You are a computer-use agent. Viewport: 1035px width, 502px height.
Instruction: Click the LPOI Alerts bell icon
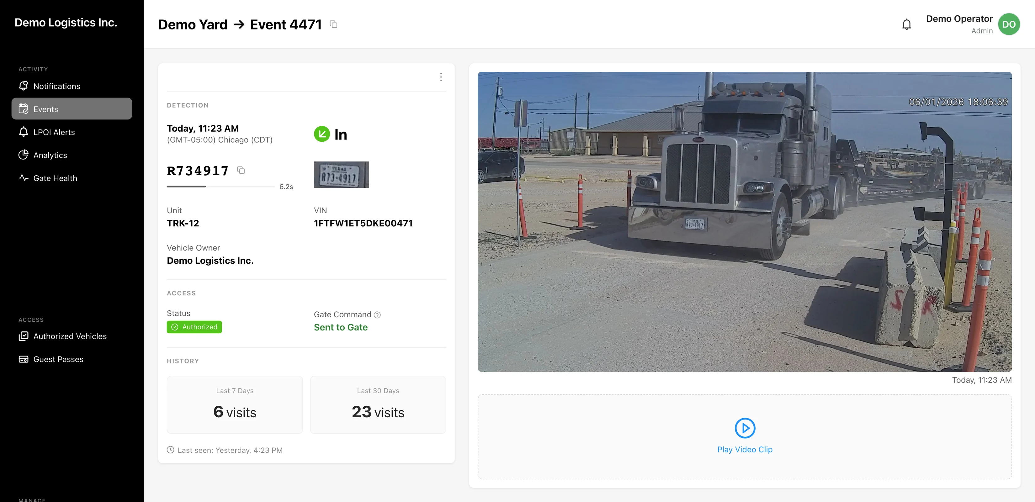pos(23,132)
